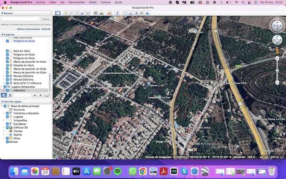This screenshot has height=179, width=286.
Task: Move selected item up with arrow button
Action: (x=35, y=95)
